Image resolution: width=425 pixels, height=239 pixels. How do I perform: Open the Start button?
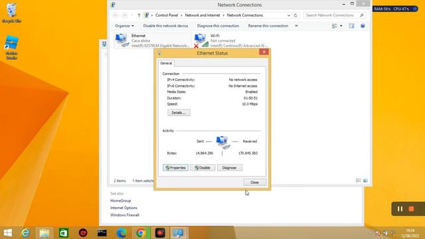[8, 233]
